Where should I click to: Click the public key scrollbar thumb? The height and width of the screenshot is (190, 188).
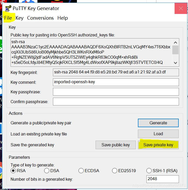click(x=175, y=50)
